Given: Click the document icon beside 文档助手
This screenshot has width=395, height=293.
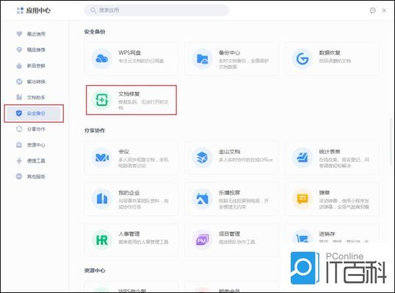Looking at the screenshot, I should [x=19, y=97].
